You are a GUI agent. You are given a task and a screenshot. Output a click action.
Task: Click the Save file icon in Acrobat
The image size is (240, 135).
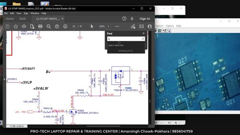[x=7, y=26]
